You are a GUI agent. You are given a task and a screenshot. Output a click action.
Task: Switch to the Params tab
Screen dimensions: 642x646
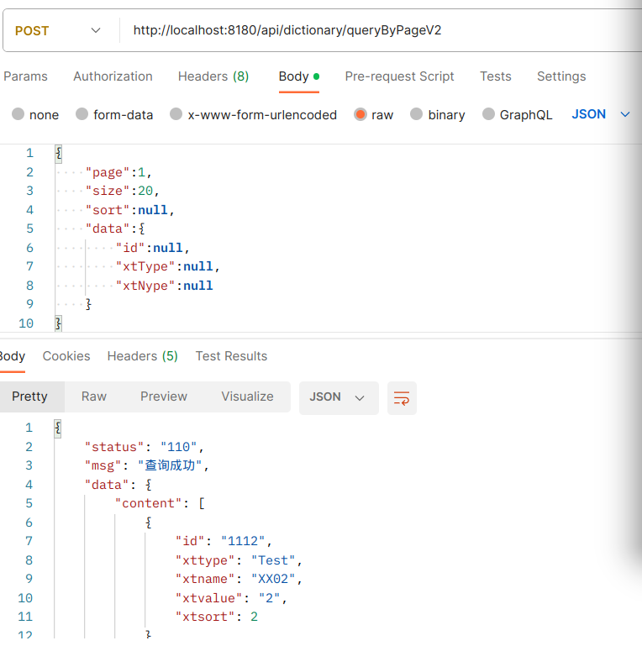(x=26, y=76)
